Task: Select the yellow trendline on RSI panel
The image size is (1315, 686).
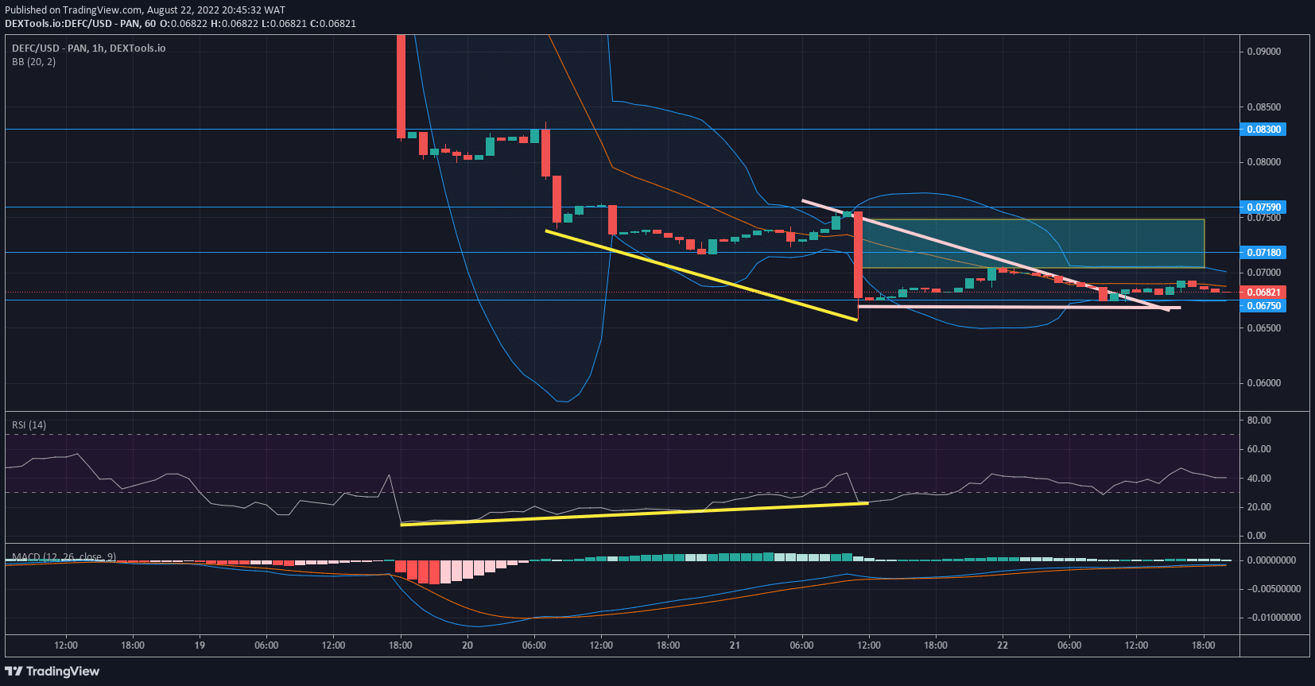Action: point(634,514)
